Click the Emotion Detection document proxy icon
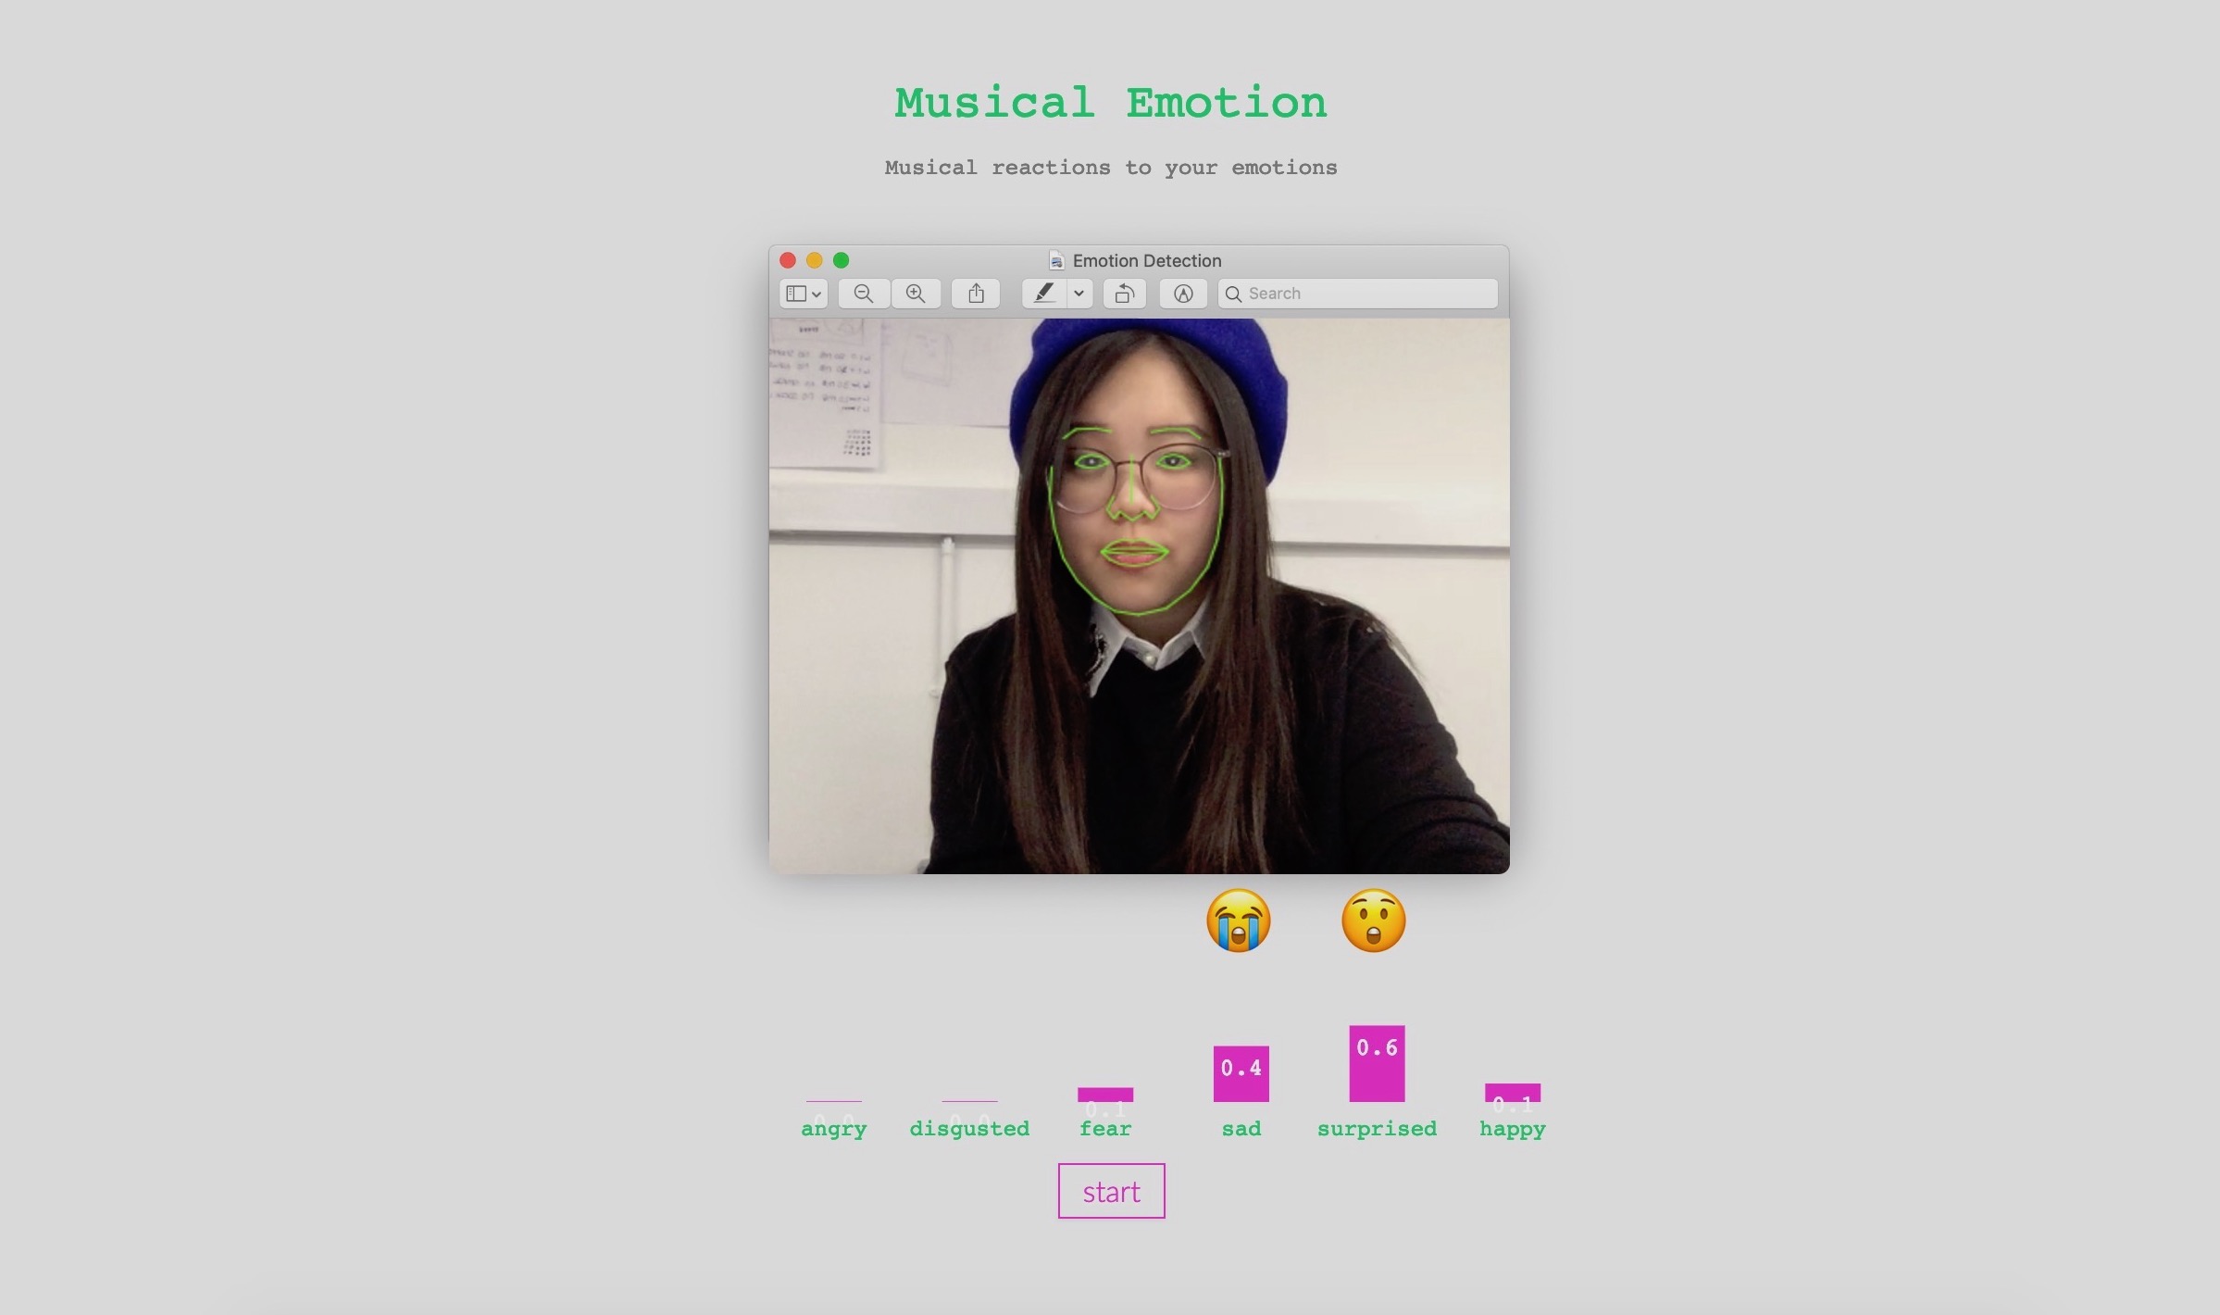This screenshot has height=1315, width=2220. coord(1056,261)
